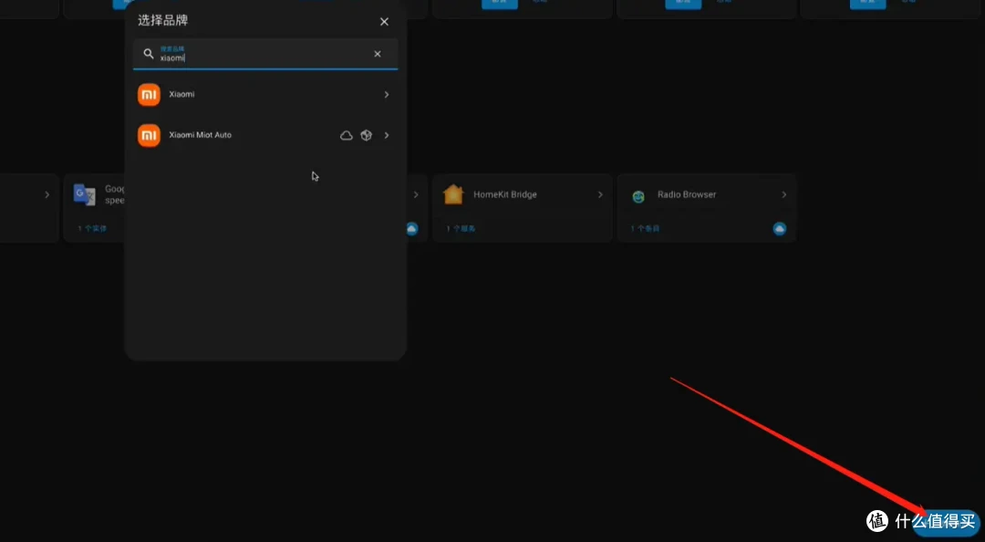
Task: Click the Radio Browser icon
Action: 638,197
